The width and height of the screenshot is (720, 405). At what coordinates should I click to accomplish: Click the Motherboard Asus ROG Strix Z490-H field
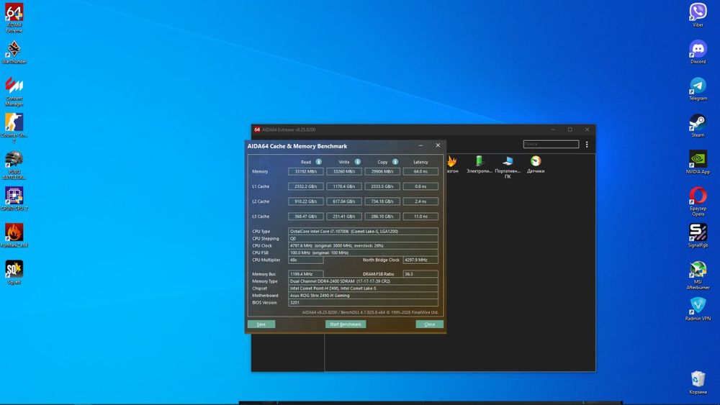(363, 296)
